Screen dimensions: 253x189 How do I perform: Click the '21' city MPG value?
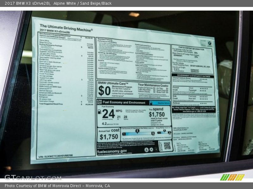pyautogui.click(x=119, y=117)
